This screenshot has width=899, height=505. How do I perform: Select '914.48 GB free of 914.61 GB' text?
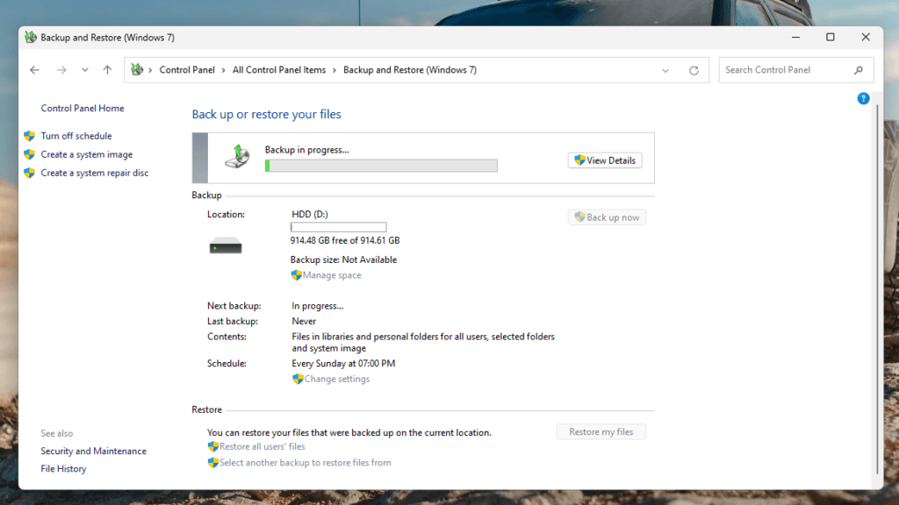pyautogui.click(x=344, y=240)
